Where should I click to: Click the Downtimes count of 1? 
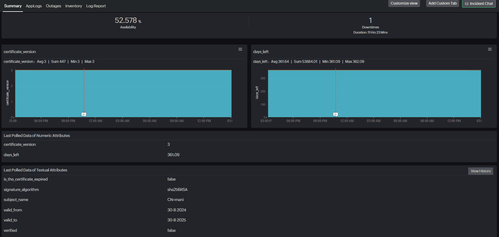371,20
